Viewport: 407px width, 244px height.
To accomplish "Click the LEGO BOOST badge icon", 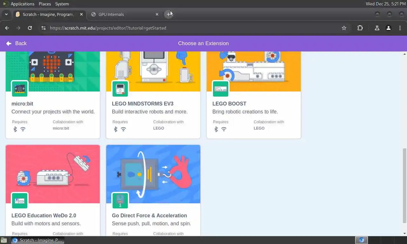I will coord(221,89).
